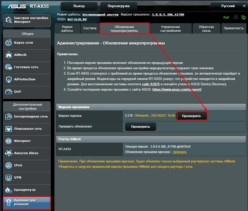Viewport: 248px width, 211px height.
Task: Click Дополнительные настройки sidebar group header
Action: pos(27,107)
